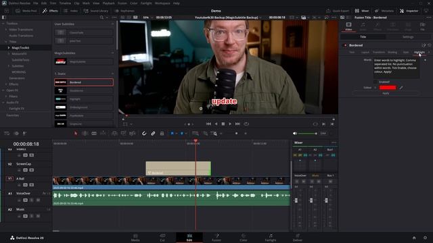
Task: Open the Fusion menu
Action: 122,3
